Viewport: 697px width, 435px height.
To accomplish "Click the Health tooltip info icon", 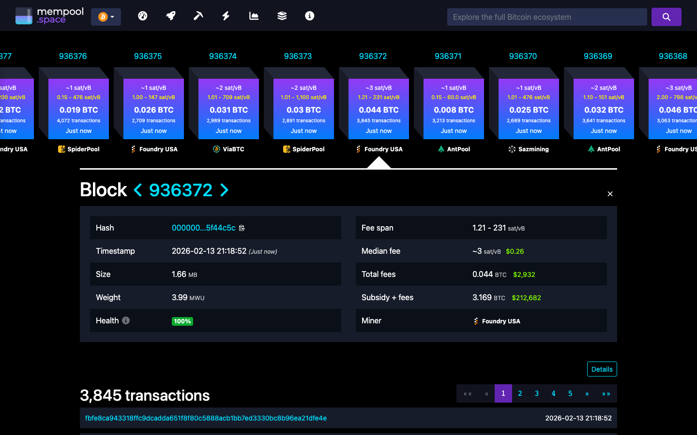I will (126, 320).
